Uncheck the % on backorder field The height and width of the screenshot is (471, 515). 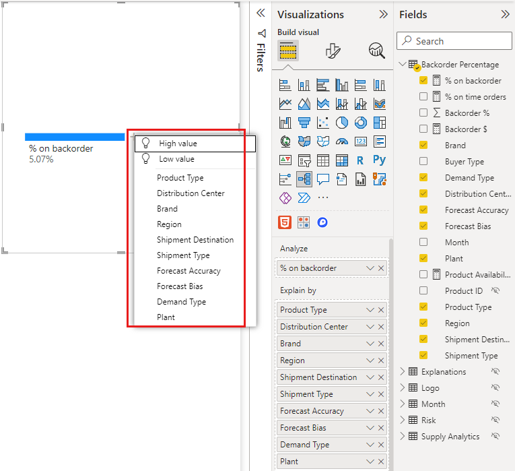coord(423,80)
